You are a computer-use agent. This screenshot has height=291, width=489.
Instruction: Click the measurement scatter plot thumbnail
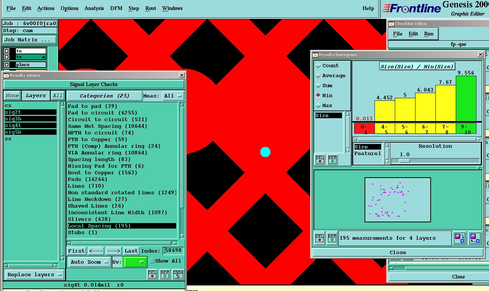[x=398, y=200]
